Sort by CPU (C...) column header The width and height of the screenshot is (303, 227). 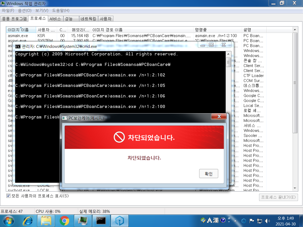(63, 30)
